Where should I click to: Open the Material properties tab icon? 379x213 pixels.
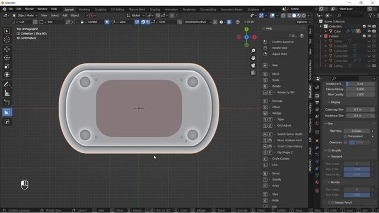pos(317,182)
